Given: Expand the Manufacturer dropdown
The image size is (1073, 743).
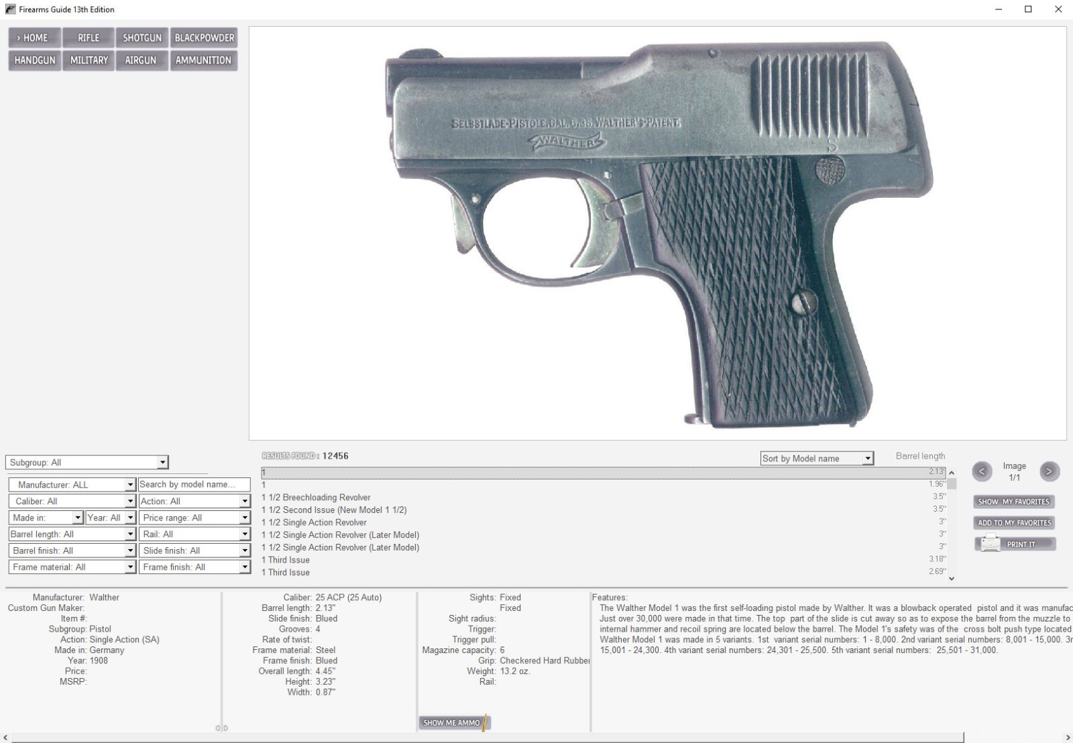Looking at the screenshot, I should click(x=130, y=485).
